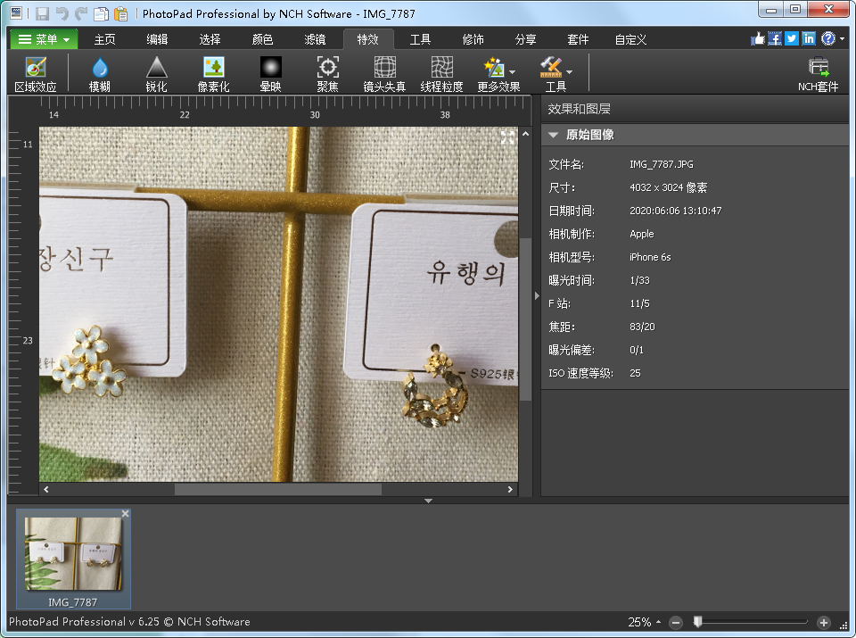Collapse the 原始图像 section
The height and width of the screenshot is (638, 856).
tap(554, 135)
